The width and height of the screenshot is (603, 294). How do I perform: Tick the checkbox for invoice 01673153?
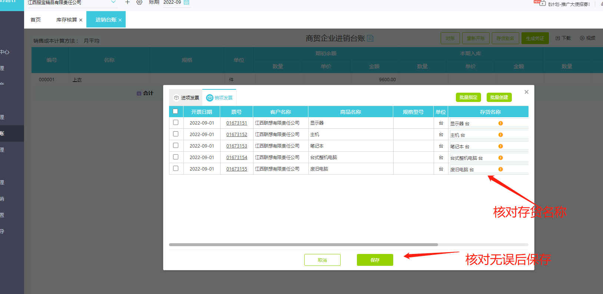[176, 145]
